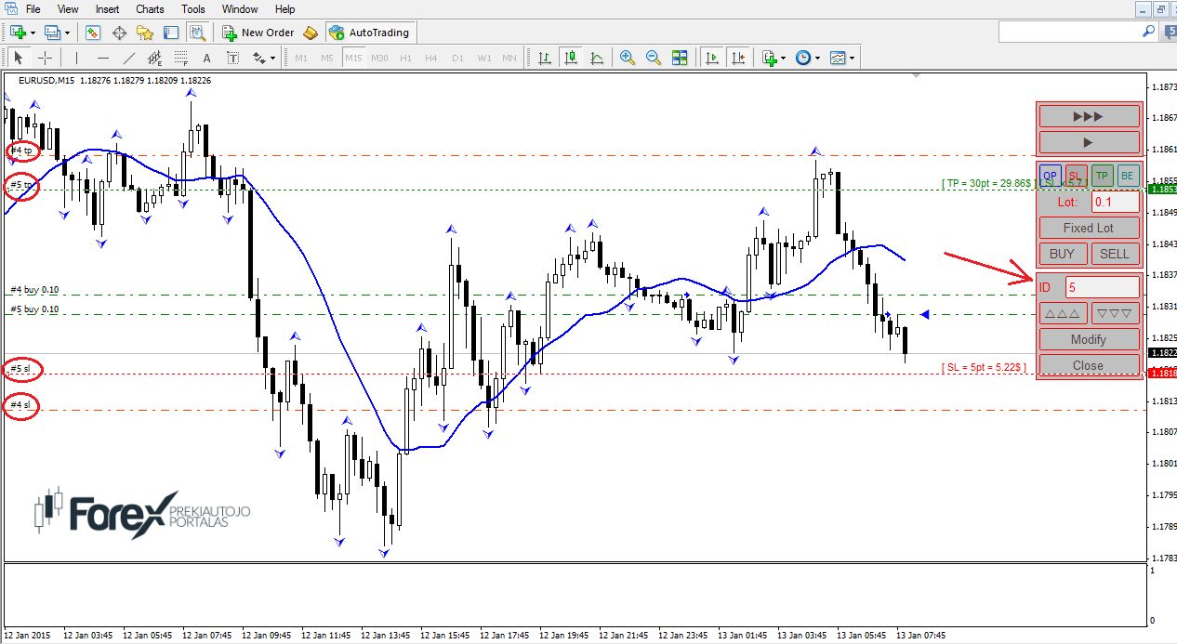Select the text 'A' drawing tool
This screenshot has height=644, width=1177.
coord(206,58)
